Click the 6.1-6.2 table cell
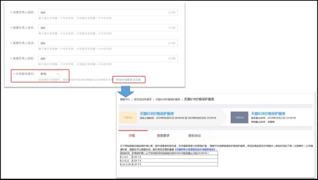318x180 pixels. tap(126, 157)
